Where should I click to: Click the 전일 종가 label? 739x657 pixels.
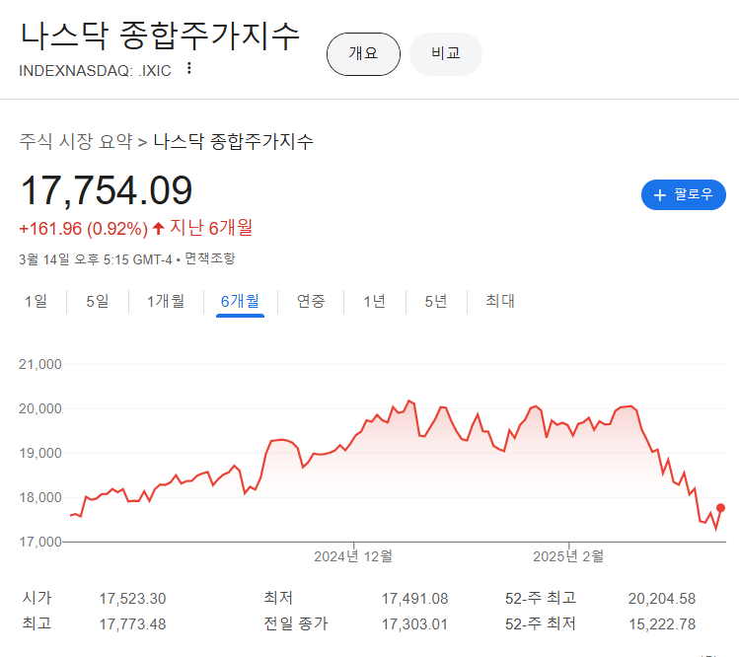(296, 624)
